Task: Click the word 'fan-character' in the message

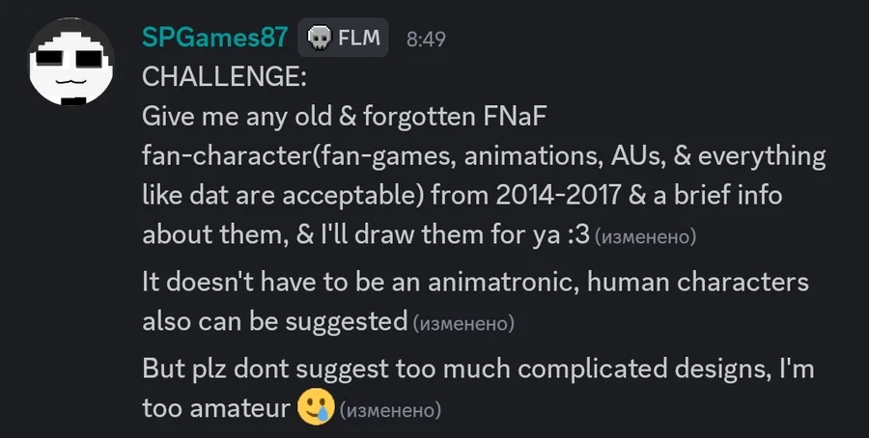Action: [x=230, y=156]
